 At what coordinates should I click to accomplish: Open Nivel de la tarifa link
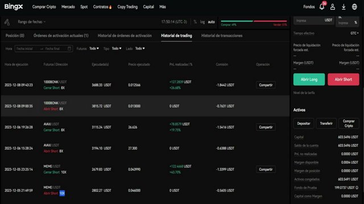click(x=304, y=93)
